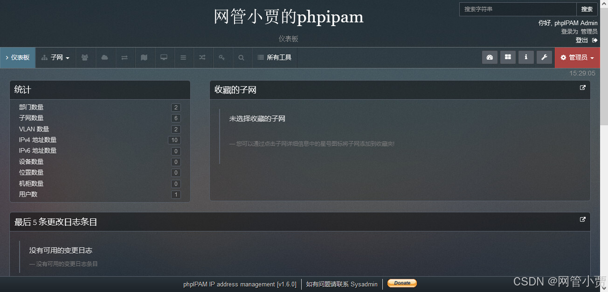Open changelog panel external link icon

(582, 219)
